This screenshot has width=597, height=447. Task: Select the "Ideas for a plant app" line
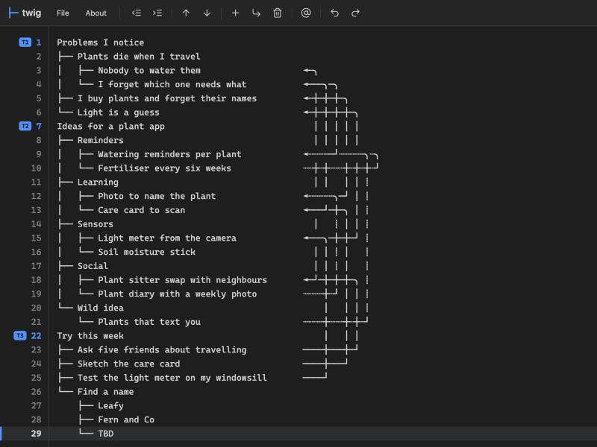point(110,126)
